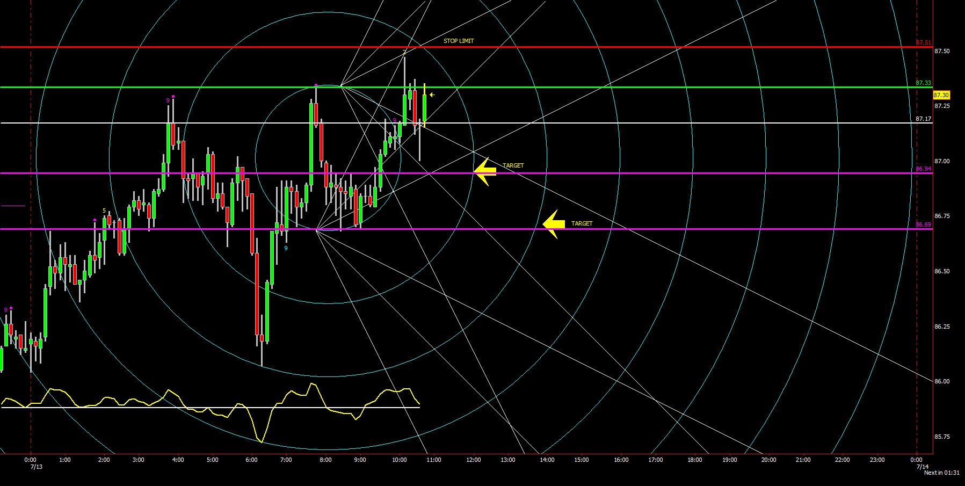Viewport: 965px width, 486px height.
Task: Click the 10:00 time axis label
Action: pos(399,460)
